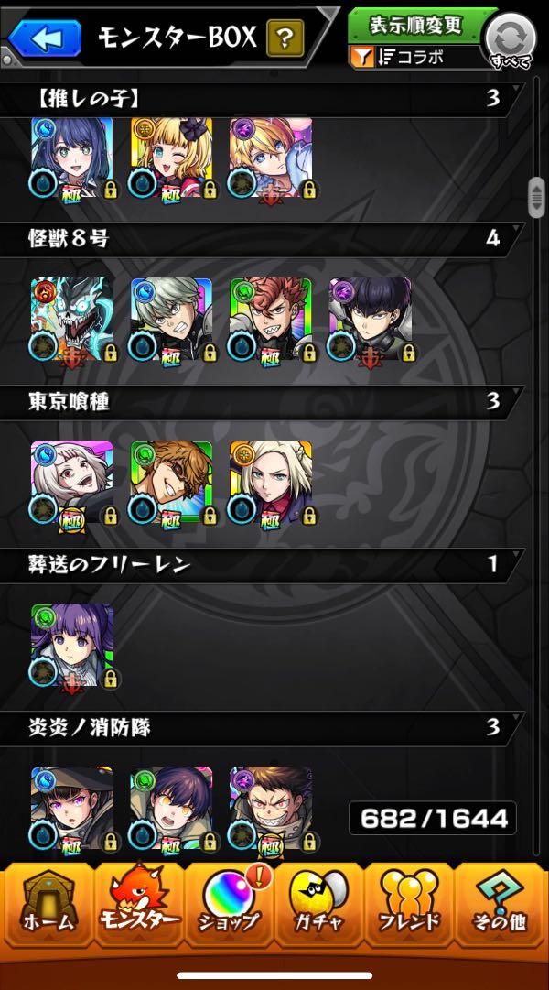Collapse the 東京喰種 section header
This screenshot has width=549, height=990.
262,402
